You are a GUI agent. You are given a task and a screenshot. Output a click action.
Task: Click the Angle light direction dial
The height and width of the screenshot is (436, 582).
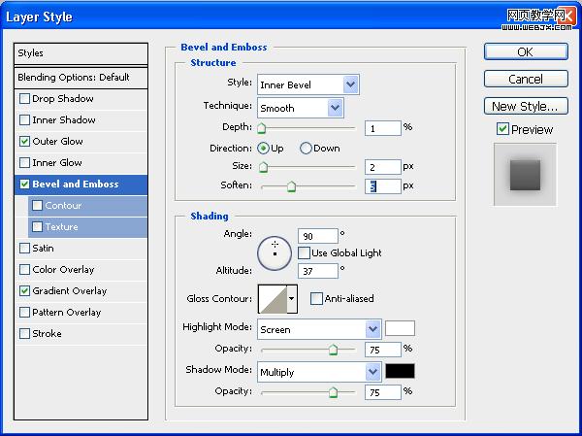[x=275, y=253]
